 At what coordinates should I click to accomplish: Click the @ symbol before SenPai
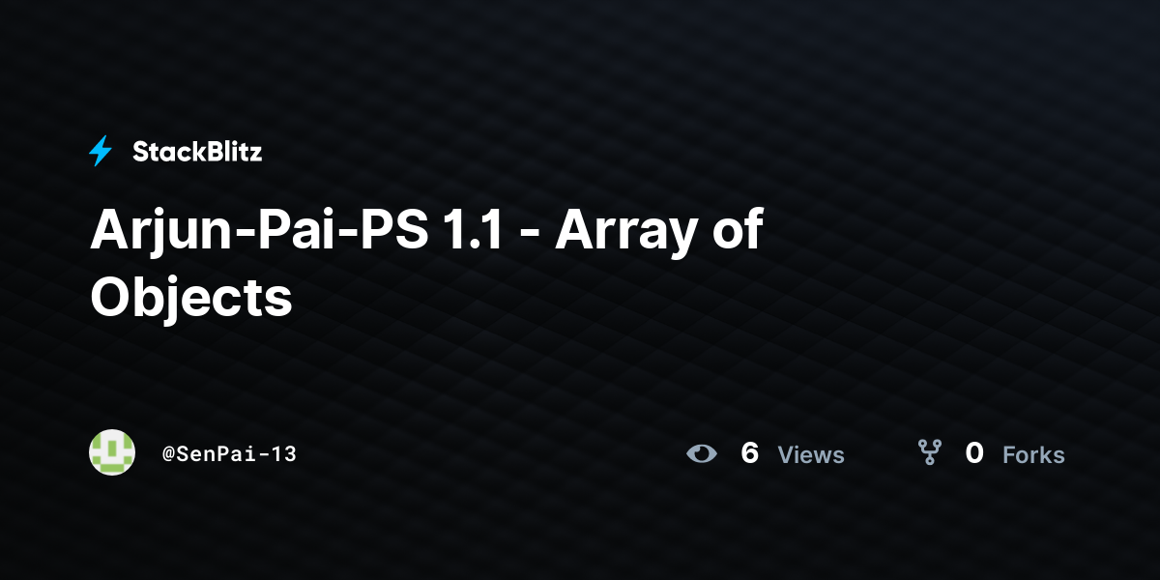168,453
